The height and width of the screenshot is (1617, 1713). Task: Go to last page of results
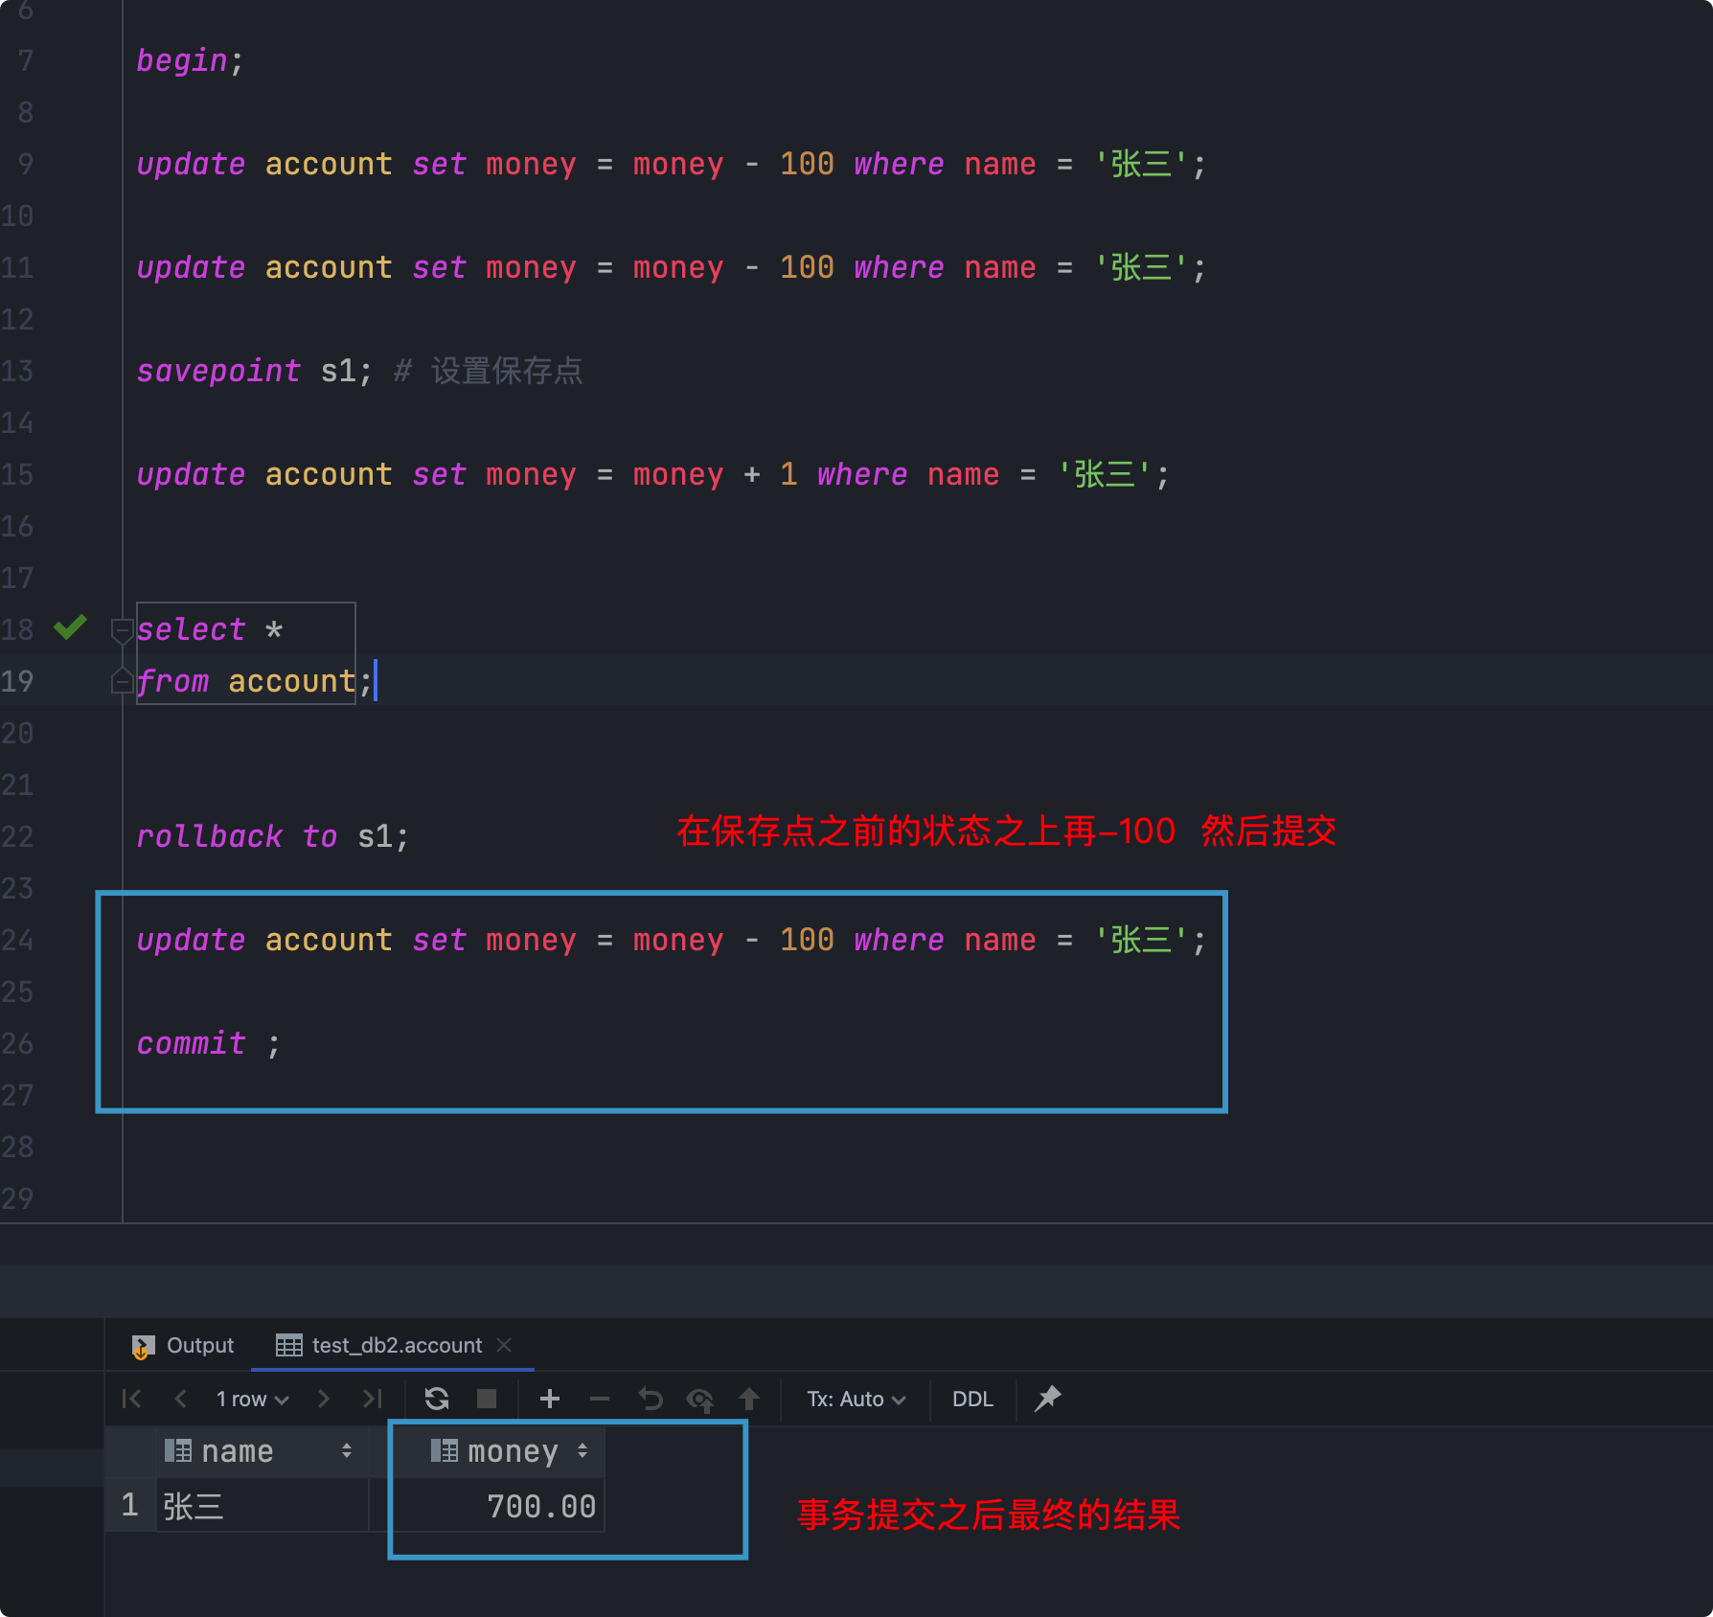373,1399
